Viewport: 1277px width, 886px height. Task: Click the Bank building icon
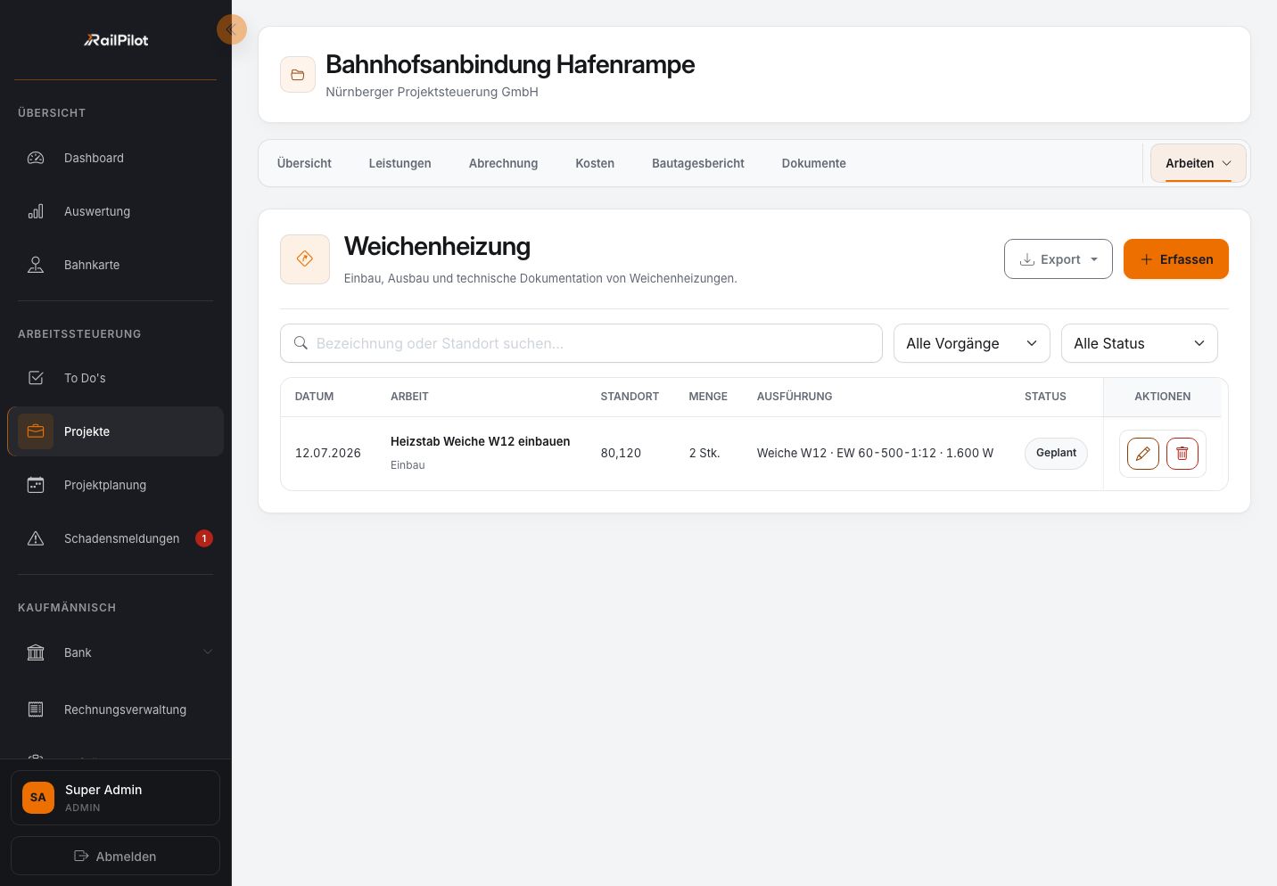click(36, 652)
